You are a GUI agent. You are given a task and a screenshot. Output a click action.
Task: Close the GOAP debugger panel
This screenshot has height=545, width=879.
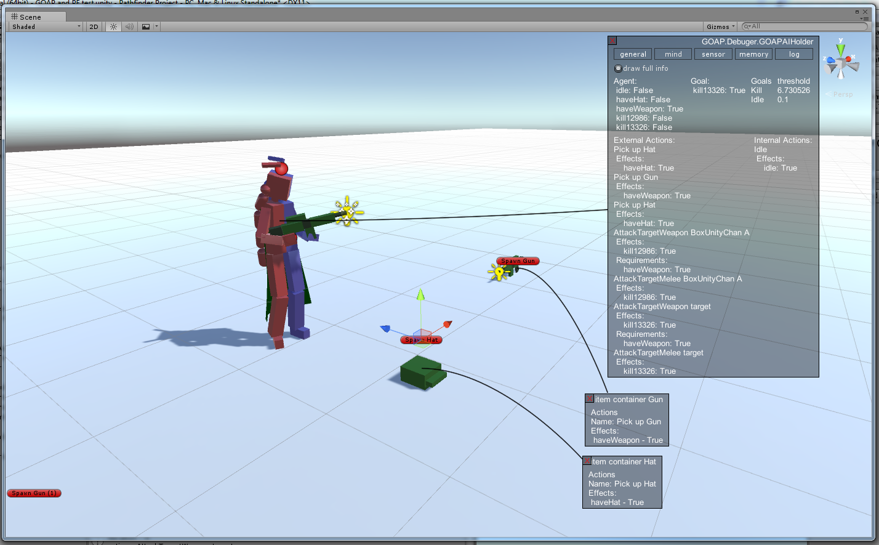(x=612, y=41)
